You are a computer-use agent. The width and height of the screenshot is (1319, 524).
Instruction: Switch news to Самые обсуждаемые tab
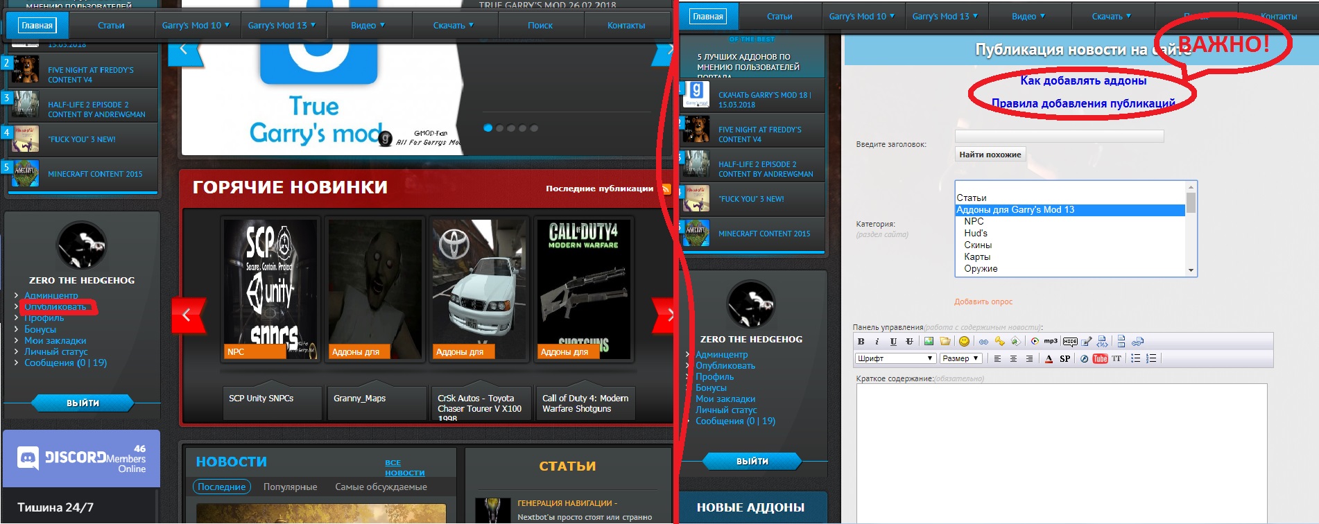(x=381, y=487)
